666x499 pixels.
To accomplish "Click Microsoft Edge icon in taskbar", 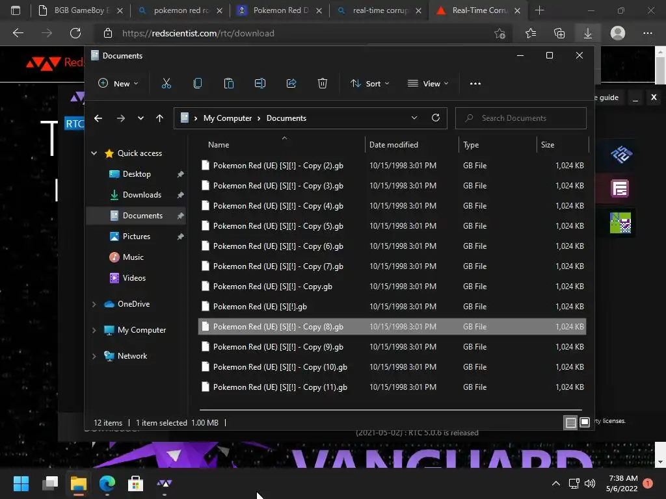I will (107, 483).
